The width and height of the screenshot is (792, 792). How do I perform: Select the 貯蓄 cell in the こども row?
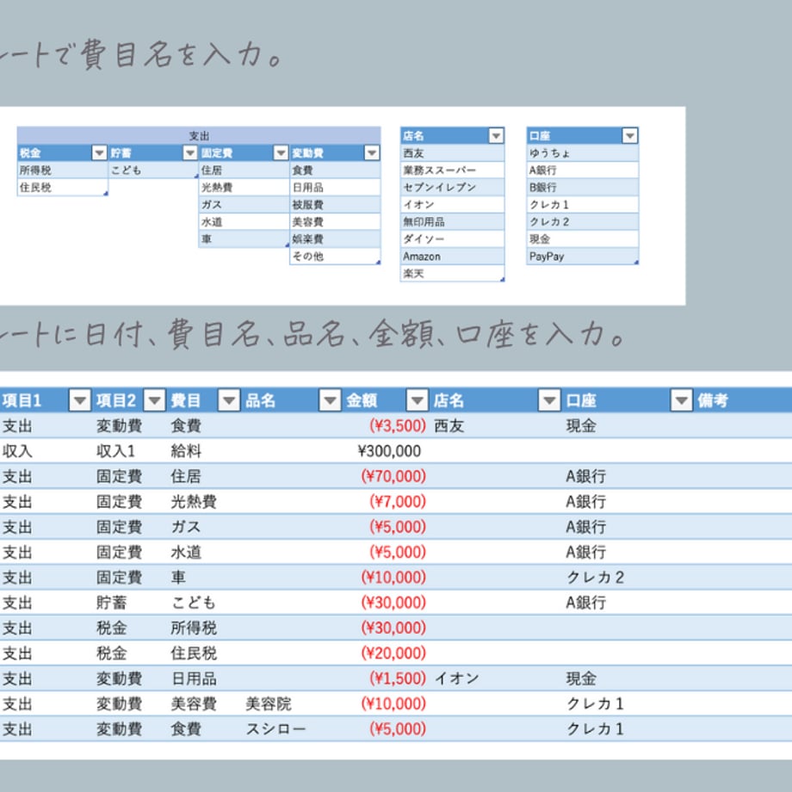point(130,603)
